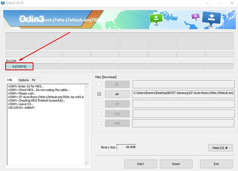Click the Binary Size label
This screenshot has height=171, width=238.
[108, 147]
